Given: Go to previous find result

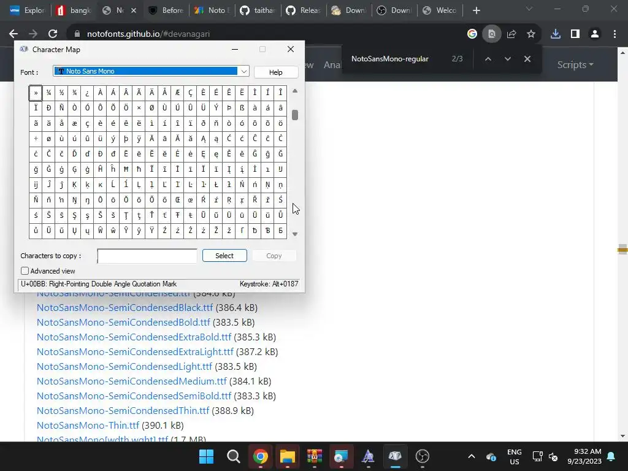Looking at the screenshot, I should [488, 59].
